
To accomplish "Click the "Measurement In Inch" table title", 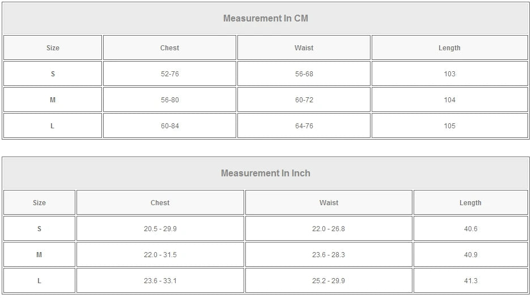I will click(x=266, y=173).
